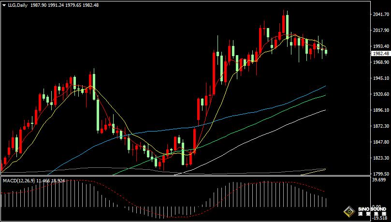Click the SINO SOUND watermark text
Screen dimensions: 391x222
[x=372, y=209]
